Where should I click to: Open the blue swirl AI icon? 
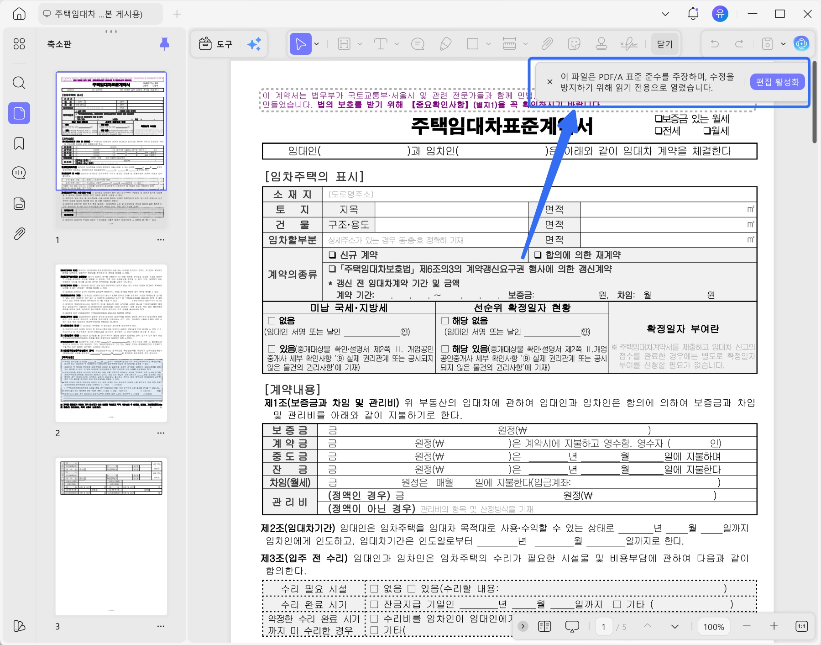tap(801, 44)
